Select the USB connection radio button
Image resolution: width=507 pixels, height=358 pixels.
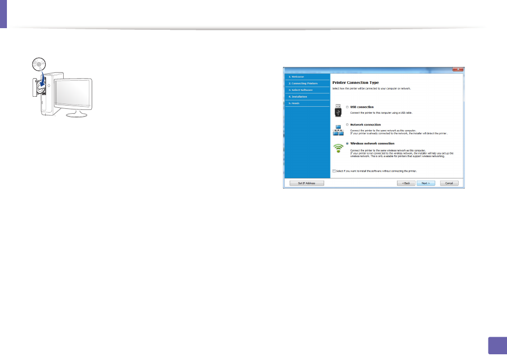(347, 107)
